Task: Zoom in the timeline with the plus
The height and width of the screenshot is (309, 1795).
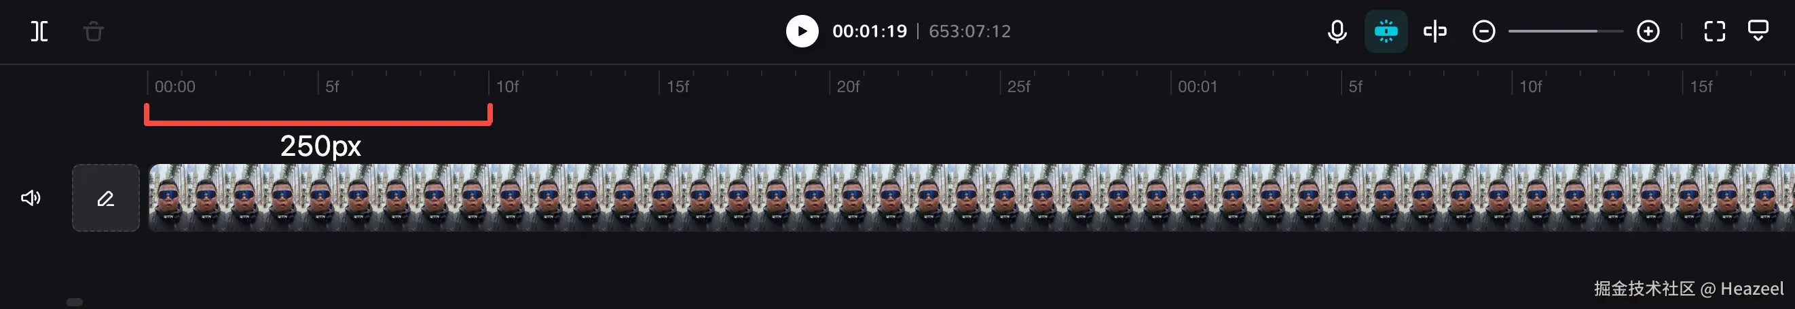Action: click(x=1648, y=31)
